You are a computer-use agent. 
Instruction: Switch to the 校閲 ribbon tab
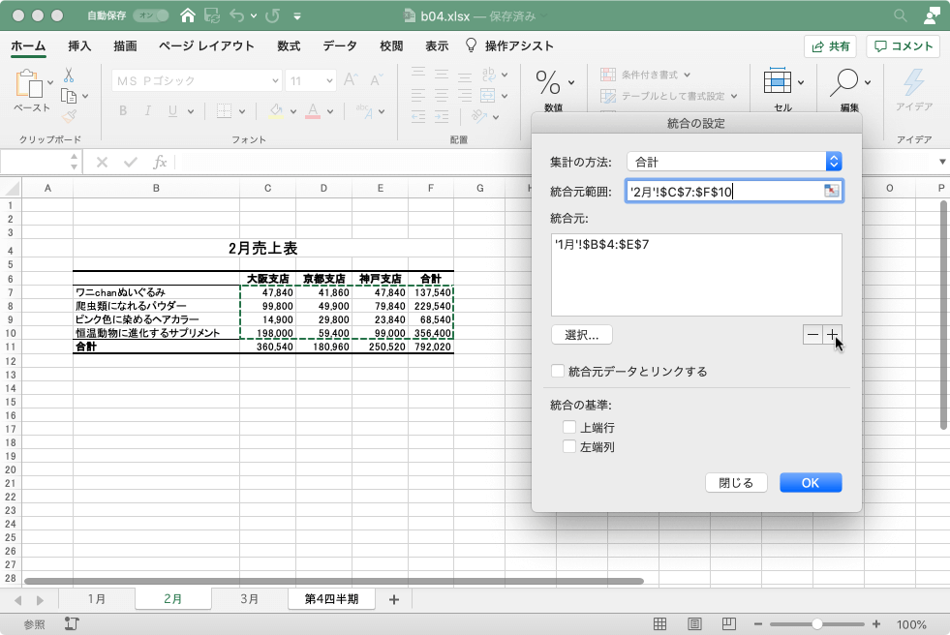[x=391, y=46]
